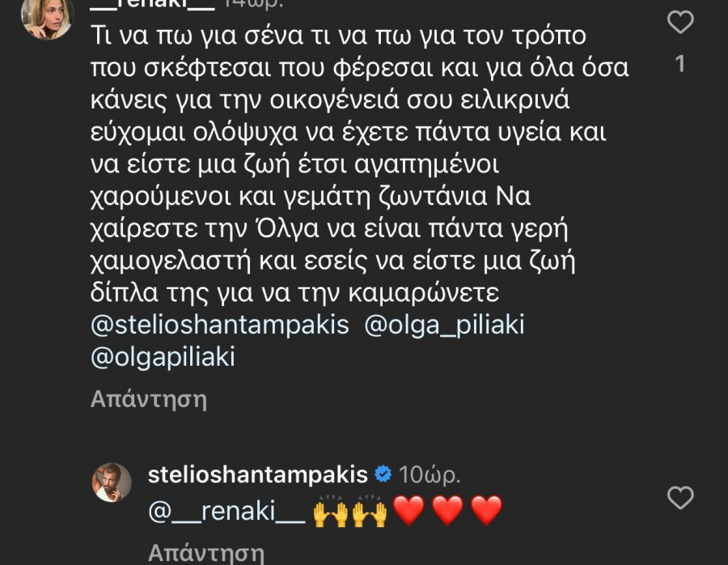Click the first raised hands emoji

[x=330, y=512]
